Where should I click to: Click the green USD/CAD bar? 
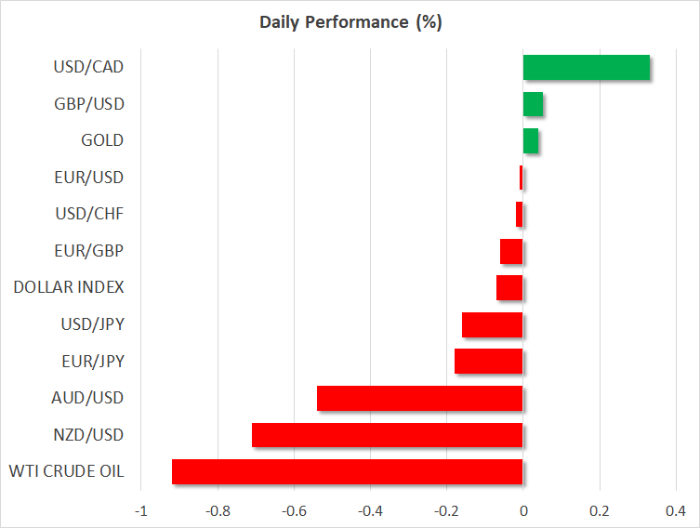586,68
